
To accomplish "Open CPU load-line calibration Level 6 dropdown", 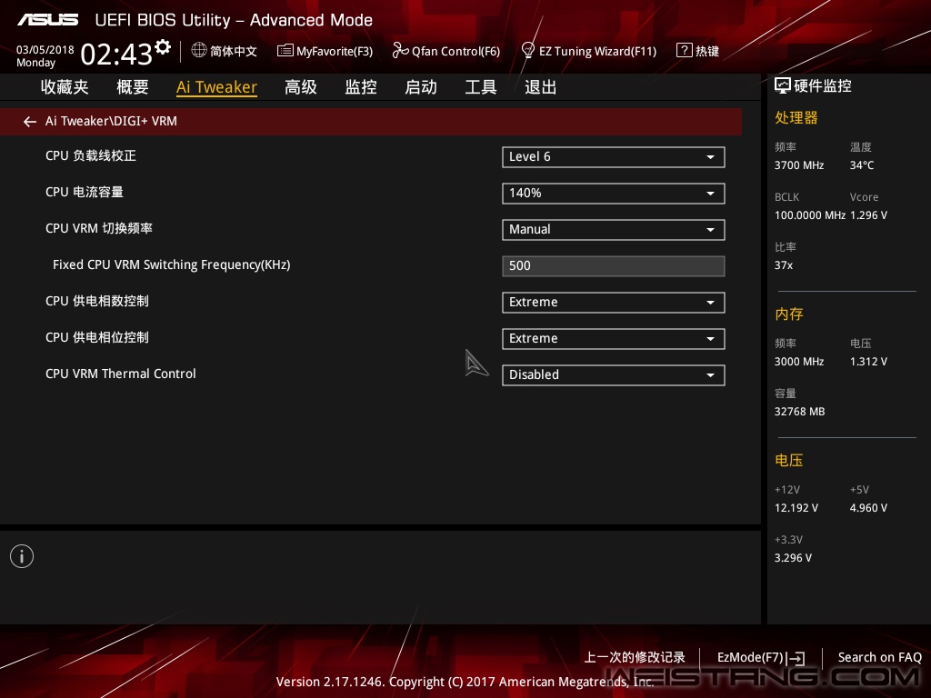I will point(614,156).
